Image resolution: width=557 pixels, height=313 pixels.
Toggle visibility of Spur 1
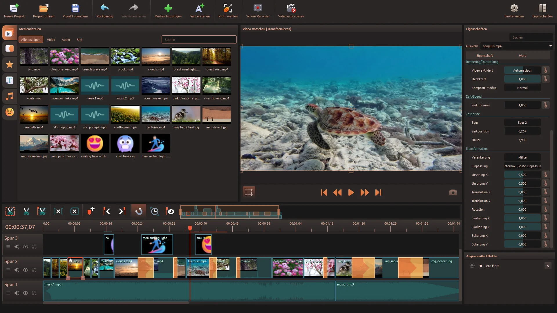(x=26, y=293)
